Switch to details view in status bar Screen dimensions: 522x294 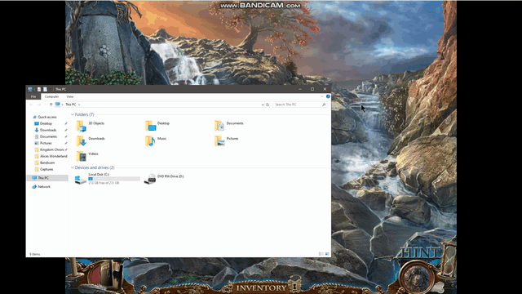click(x=321, y=254)
